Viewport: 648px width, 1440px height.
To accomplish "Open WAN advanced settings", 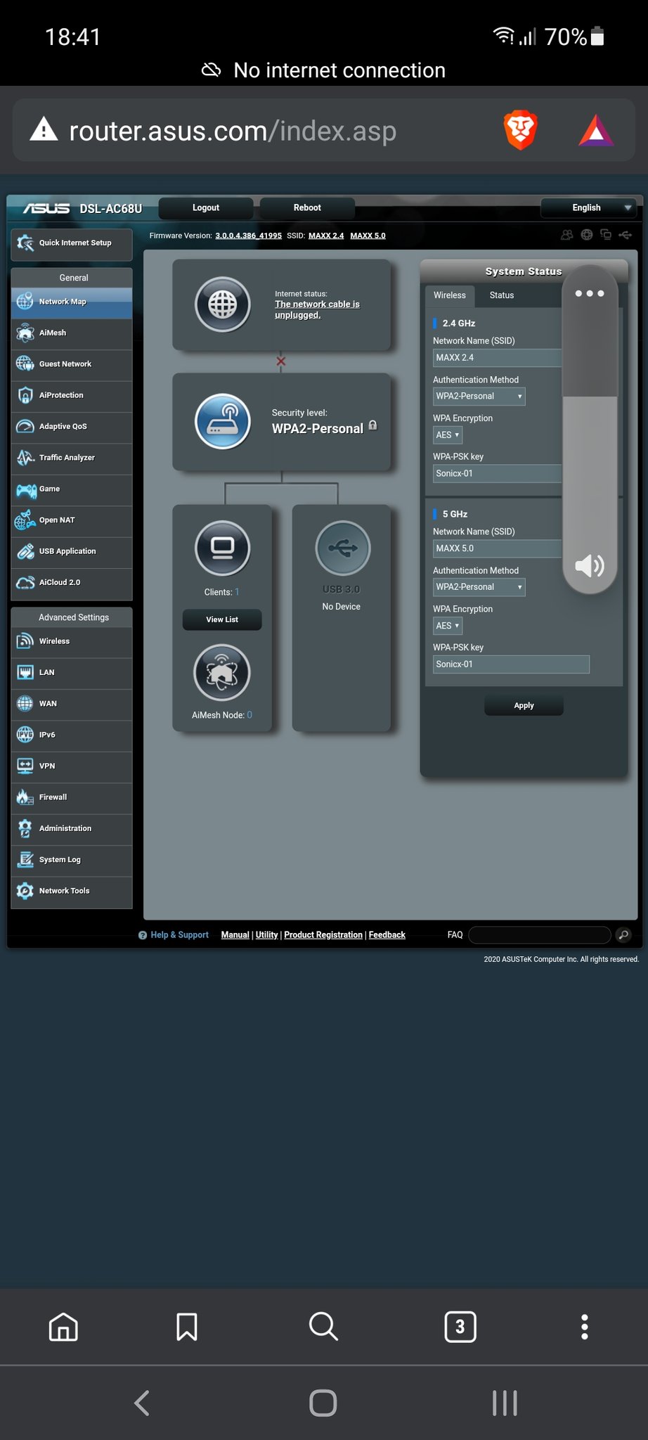I will (x=72, y=704).
